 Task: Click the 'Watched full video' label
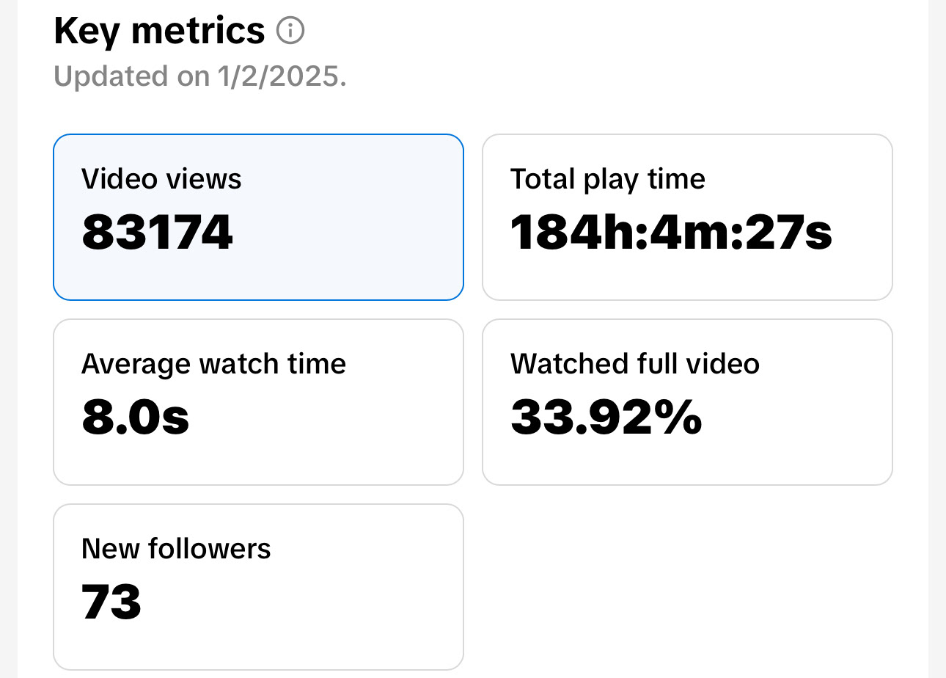pos(635,364)
